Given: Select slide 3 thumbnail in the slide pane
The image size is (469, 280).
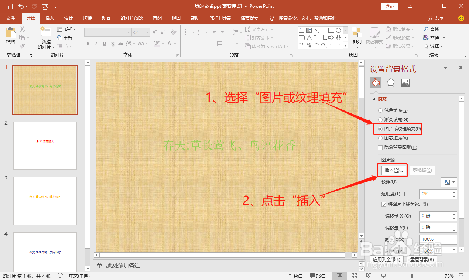Looking at the screenshot, I should pyautogui.click(x=45, y=201).
